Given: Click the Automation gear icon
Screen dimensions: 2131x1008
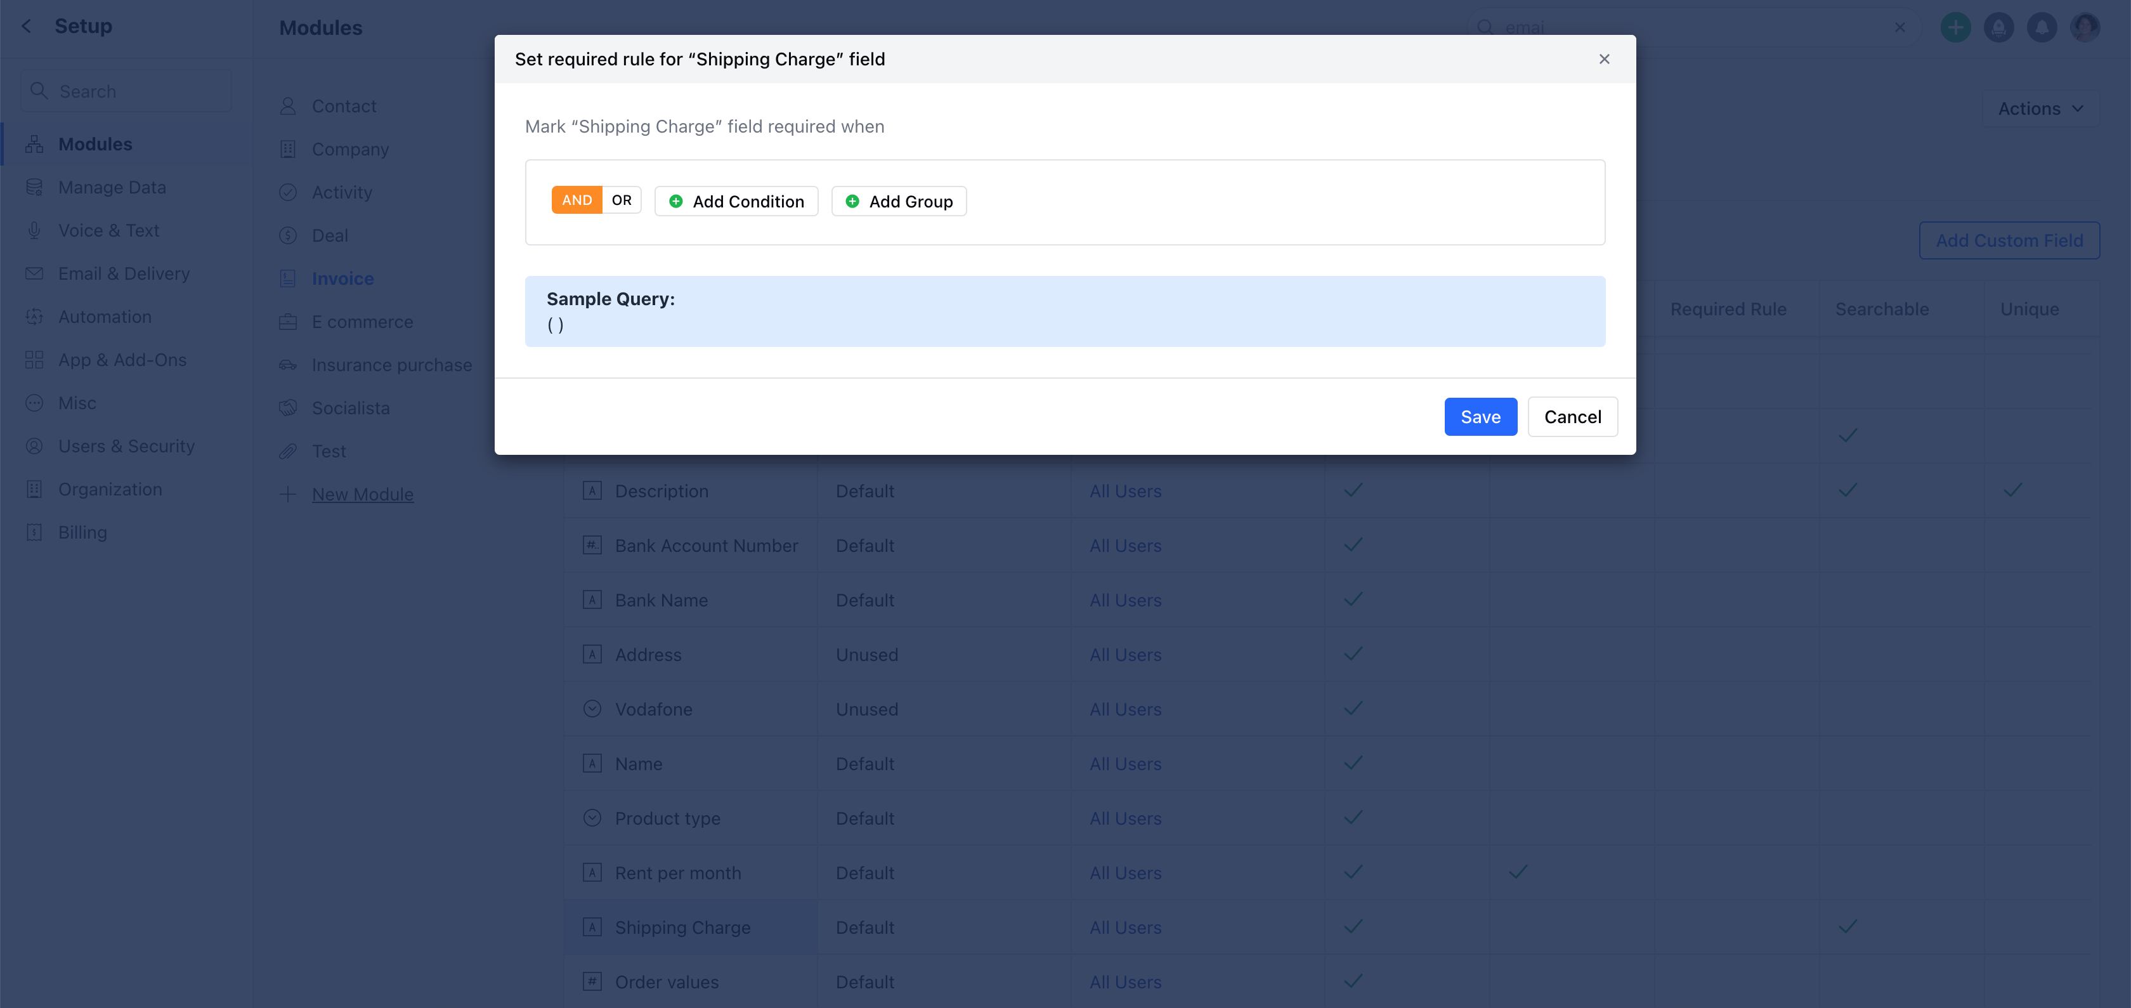Looking at the screenshot, I should [34, 316].
